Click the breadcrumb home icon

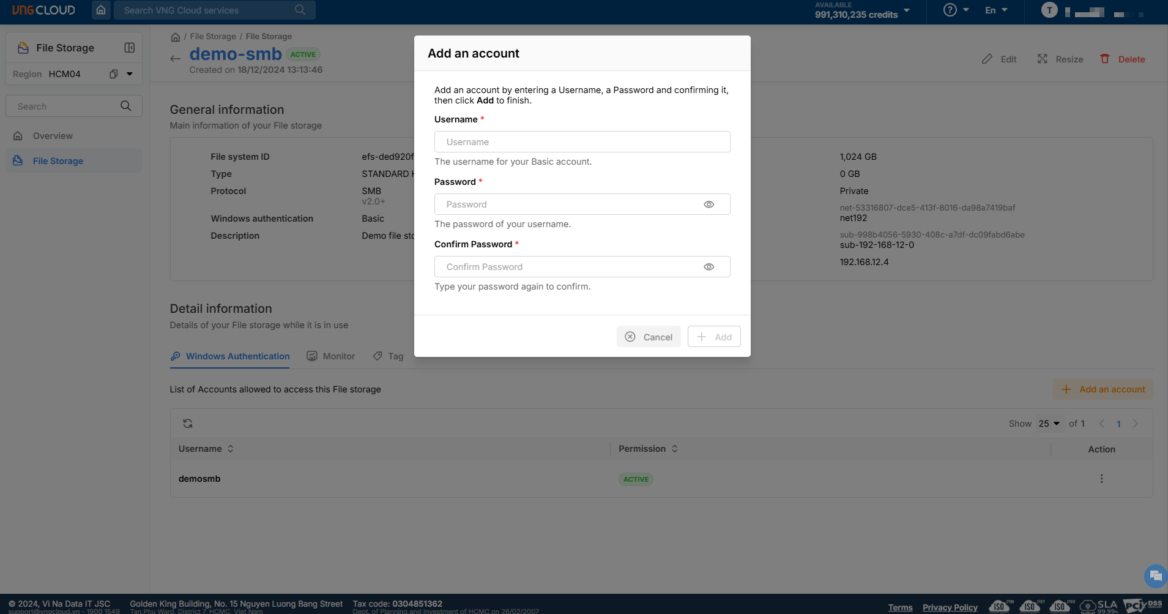point(176,37)
